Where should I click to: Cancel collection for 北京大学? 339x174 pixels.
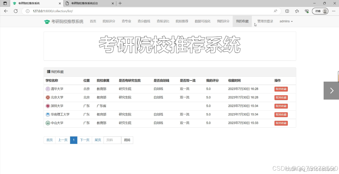click(281, 98)
